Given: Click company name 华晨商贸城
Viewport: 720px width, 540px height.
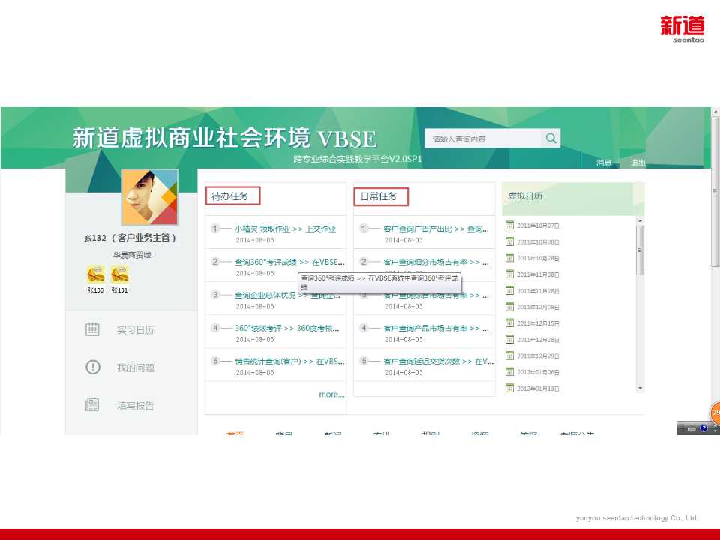Looking at the screenshot, I should 132,255.
